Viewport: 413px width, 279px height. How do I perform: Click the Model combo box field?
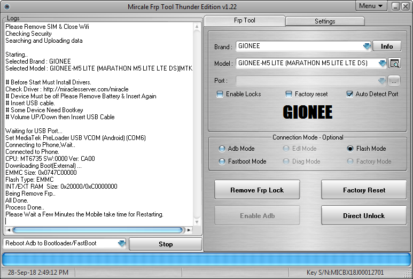pyautogui.click(x=311, y=63)
